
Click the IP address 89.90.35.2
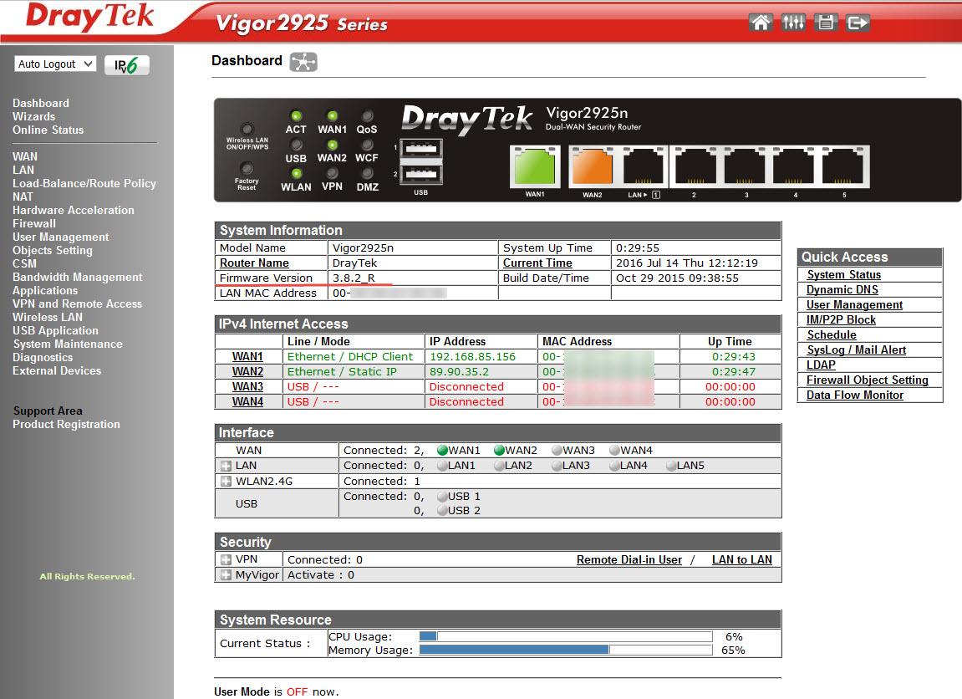point(459,372)
